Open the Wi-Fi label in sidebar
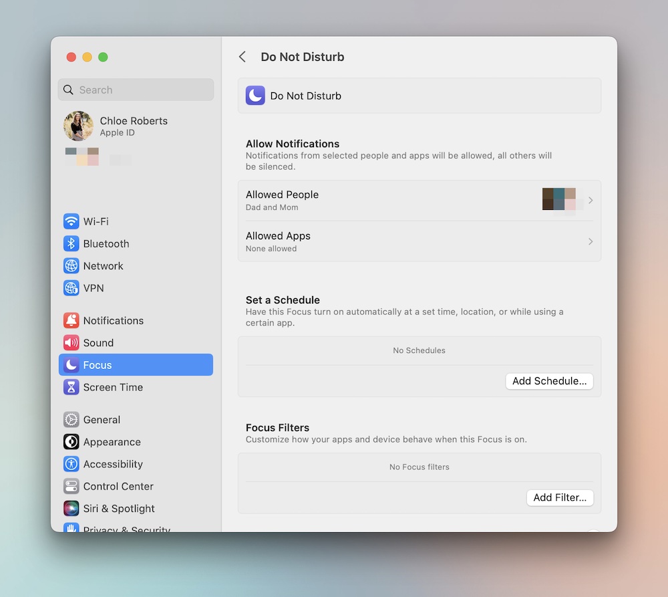668x597 pixels. pyautogui.click(x=96, y=221)
